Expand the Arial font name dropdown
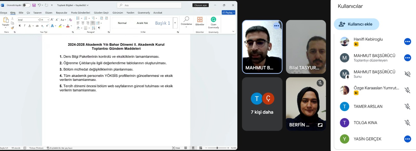Image resolution: width=416 pixels, height=151 pixels. (38, 20)
